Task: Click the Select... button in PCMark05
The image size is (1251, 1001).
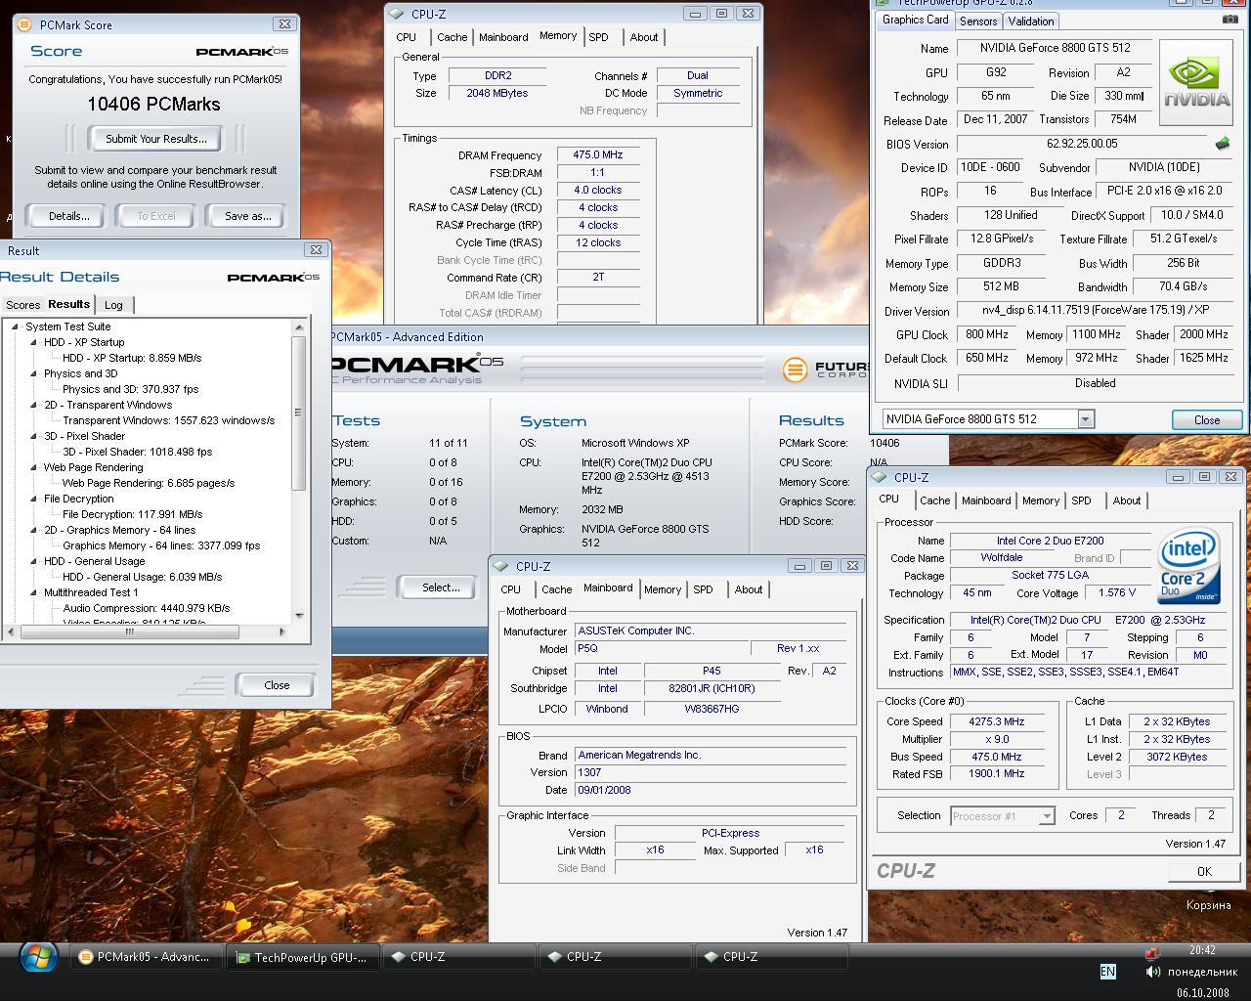Action: pos(441,588)
